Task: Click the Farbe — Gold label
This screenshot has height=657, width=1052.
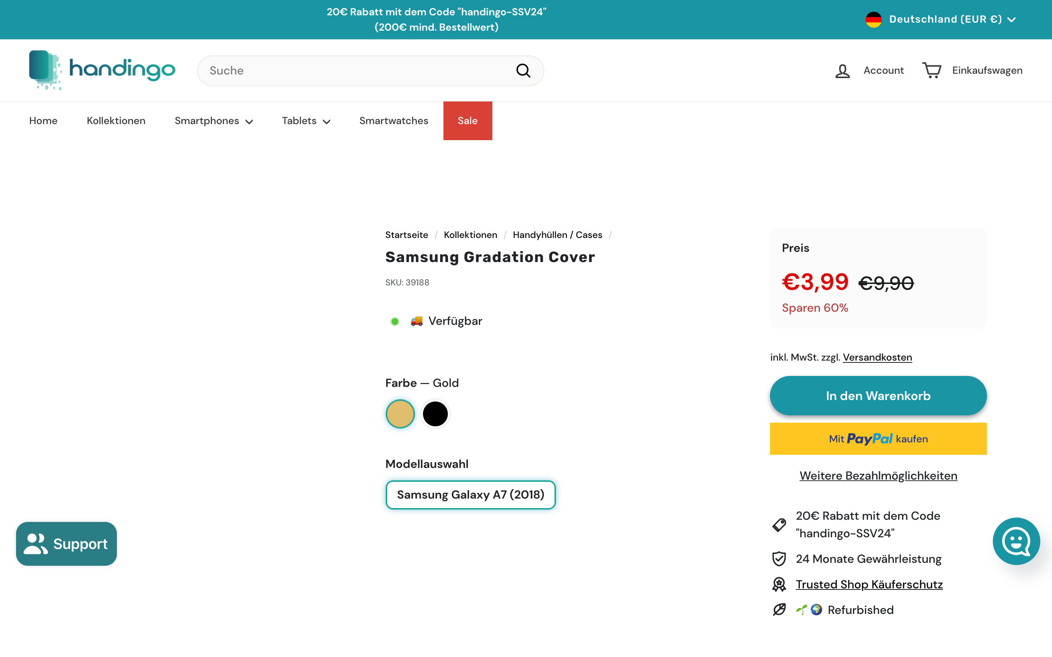Action: 422,383
